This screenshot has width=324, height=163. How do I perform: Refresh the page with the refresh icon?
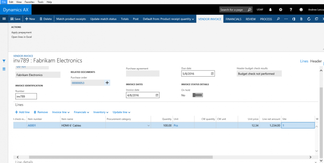pyautogui.click(x=309, y=19)
